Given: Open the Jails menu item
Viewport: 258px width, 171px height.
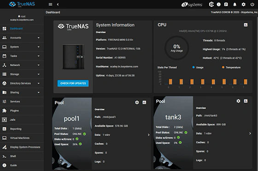Looking at the screenshot, I should tap(22, 120).
